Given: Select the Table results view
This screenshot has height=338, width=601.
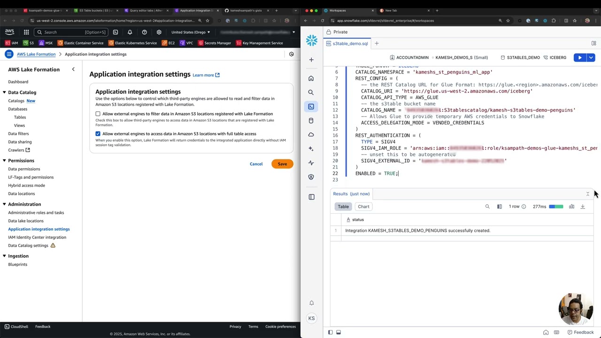Looking at the screenshot, I should pyautogui.click(x=343, y=207).
